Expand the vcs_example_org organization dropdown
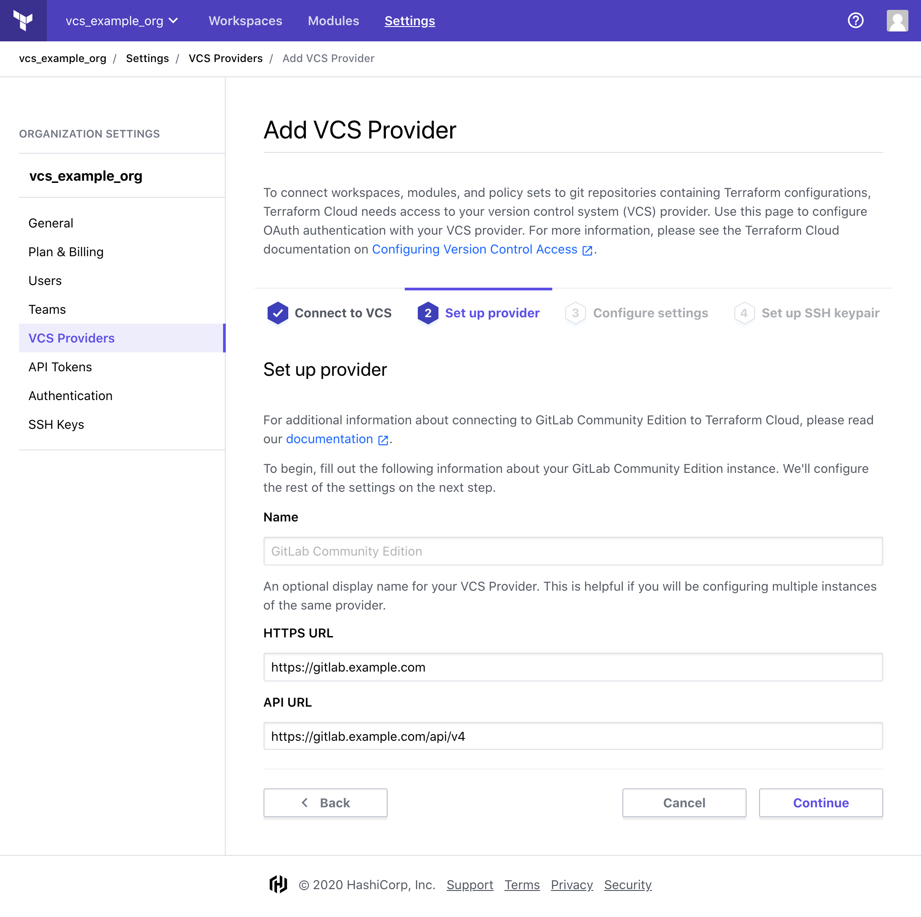Image resolution: width=921 pixels, height=917 pixels. (122, 21)
